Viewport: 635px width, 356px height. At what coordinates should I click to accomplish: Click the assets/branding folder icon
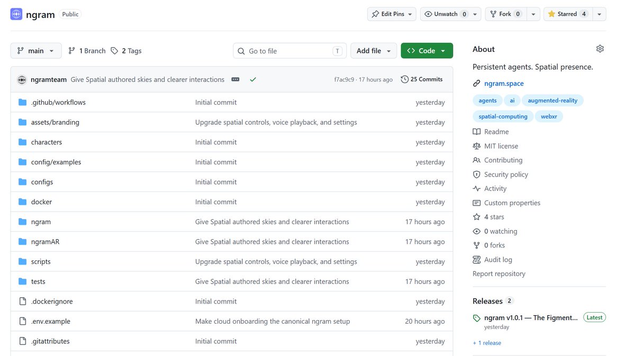click(22, 122)
